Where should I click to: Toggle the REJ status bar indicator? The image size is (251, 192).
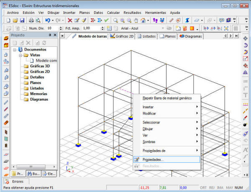tap(212, 187)
